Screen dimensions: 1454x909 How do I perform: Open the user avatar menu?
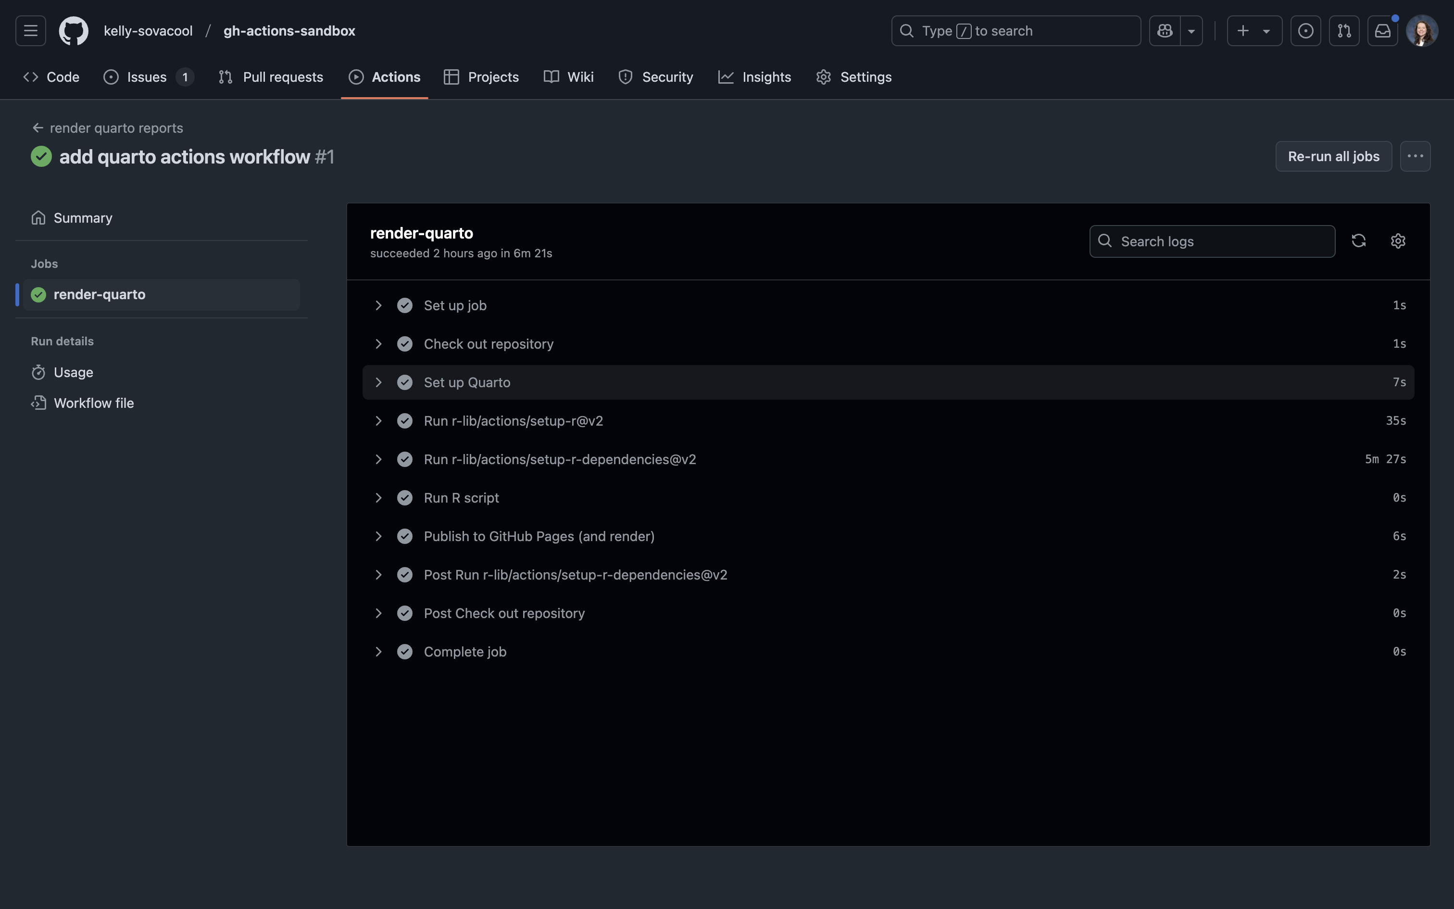tap(1422, 31)
